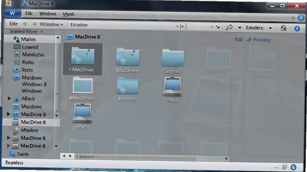The image size is (307, 172).
Task: Select the rriec drive icon
Action: [x=82, y=116]
